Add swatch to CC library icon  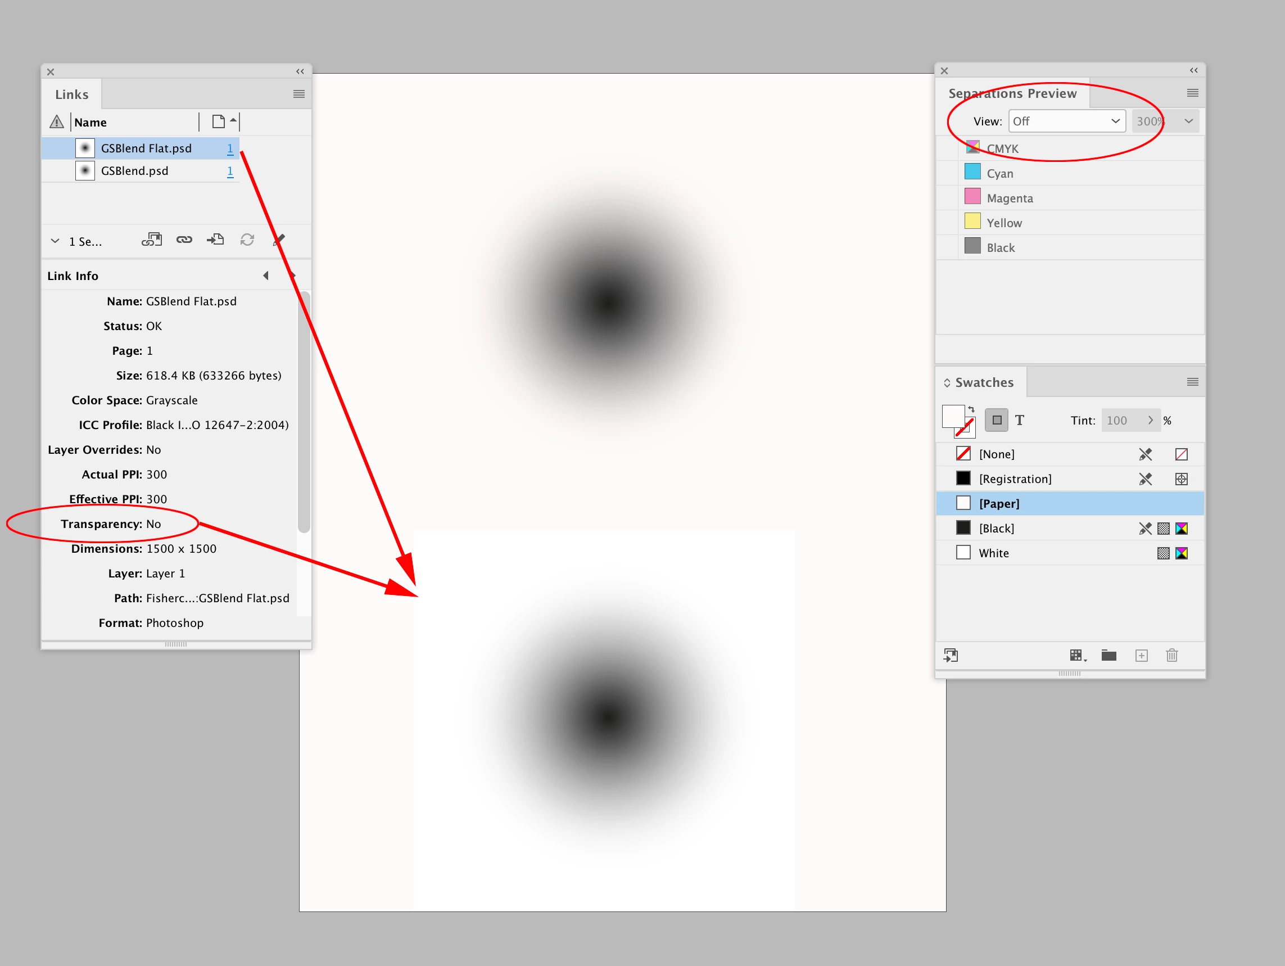[x=951, y=656]
